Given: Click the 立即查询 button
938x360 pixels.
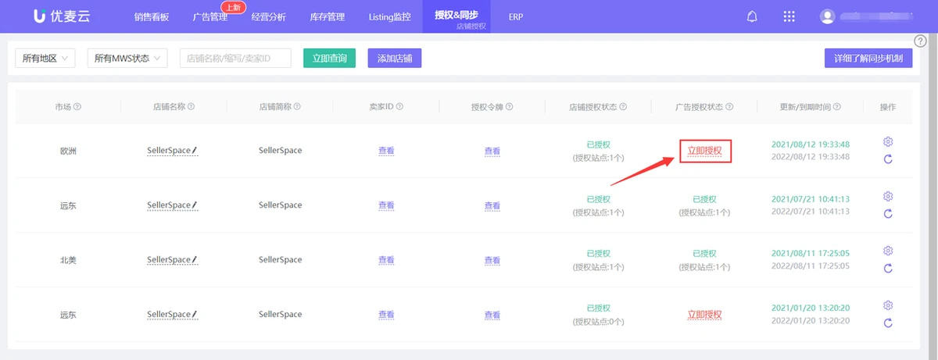Looking at the screenshot, I should click(x=330, y=59).
